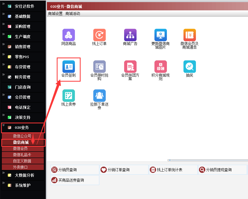The width and height of the screenshot is (248, 199).
Task: Select 微信商城 submenu item
Action: coord(23,142)
